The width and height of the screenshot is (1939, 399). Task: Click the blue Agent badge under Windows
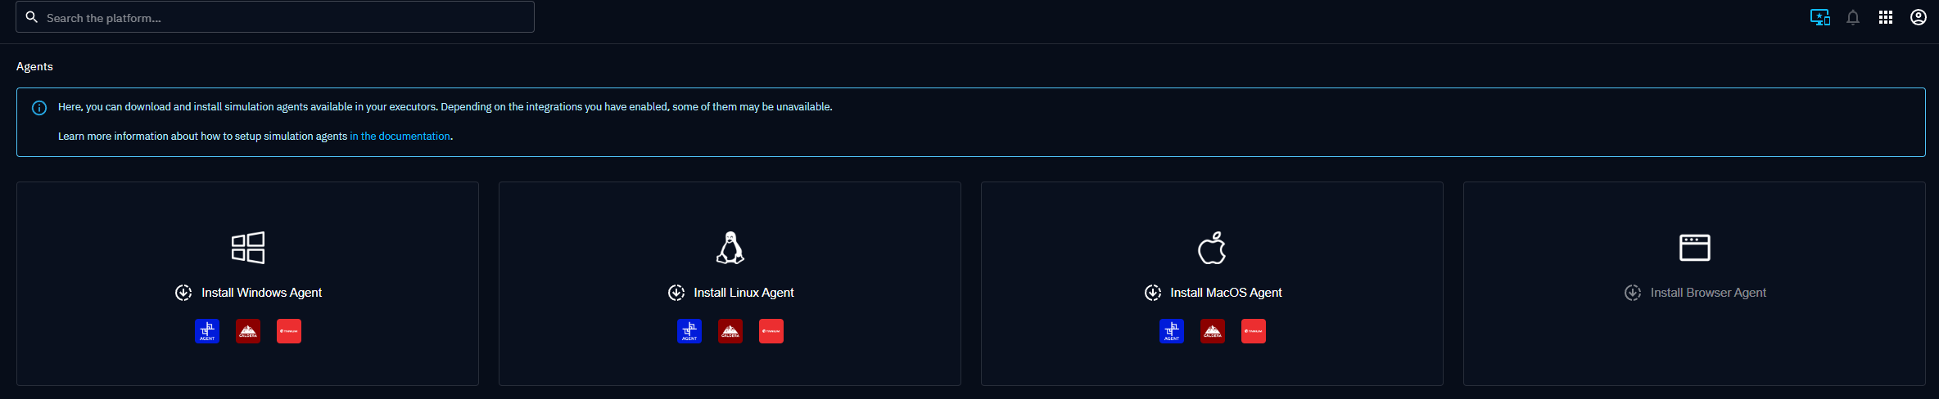tap(207, 331)
